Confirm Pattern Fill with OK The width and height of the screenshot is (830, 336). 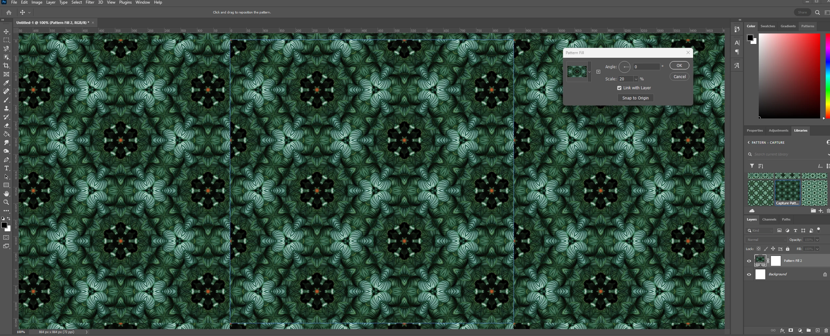(x=679, y=66)
